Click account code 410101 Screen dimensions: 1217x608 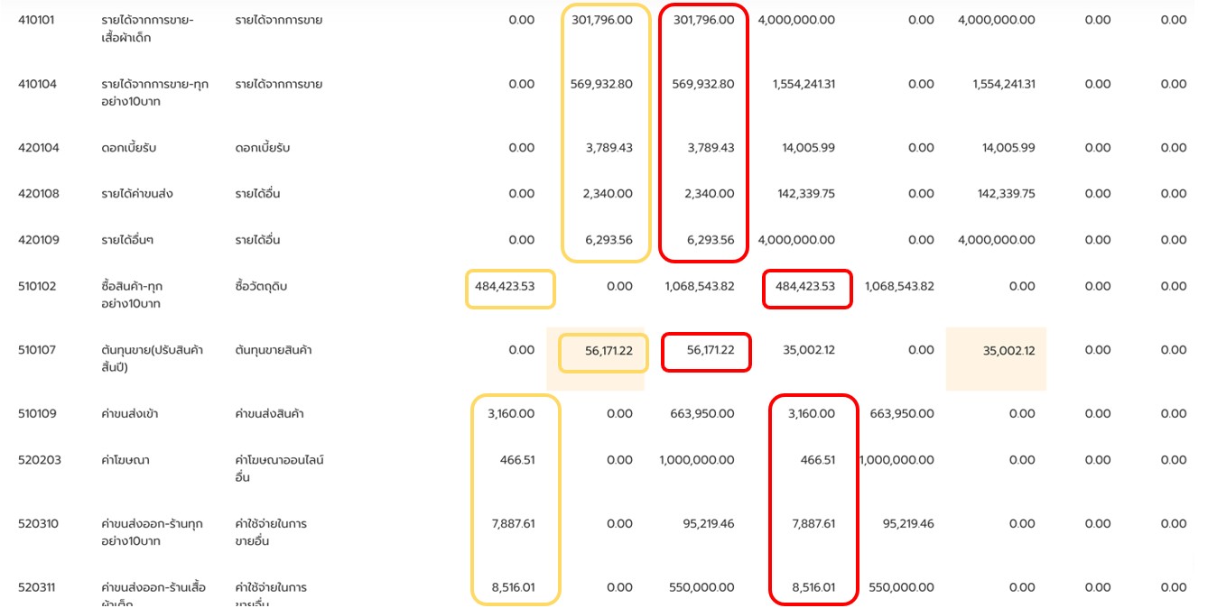[37, 20]
